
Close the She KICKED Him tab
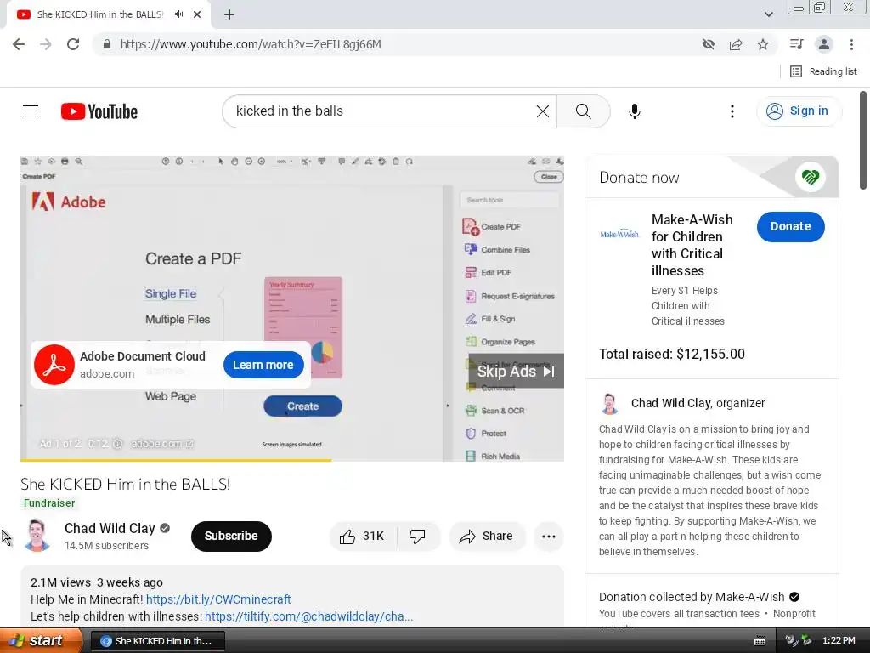197,14
